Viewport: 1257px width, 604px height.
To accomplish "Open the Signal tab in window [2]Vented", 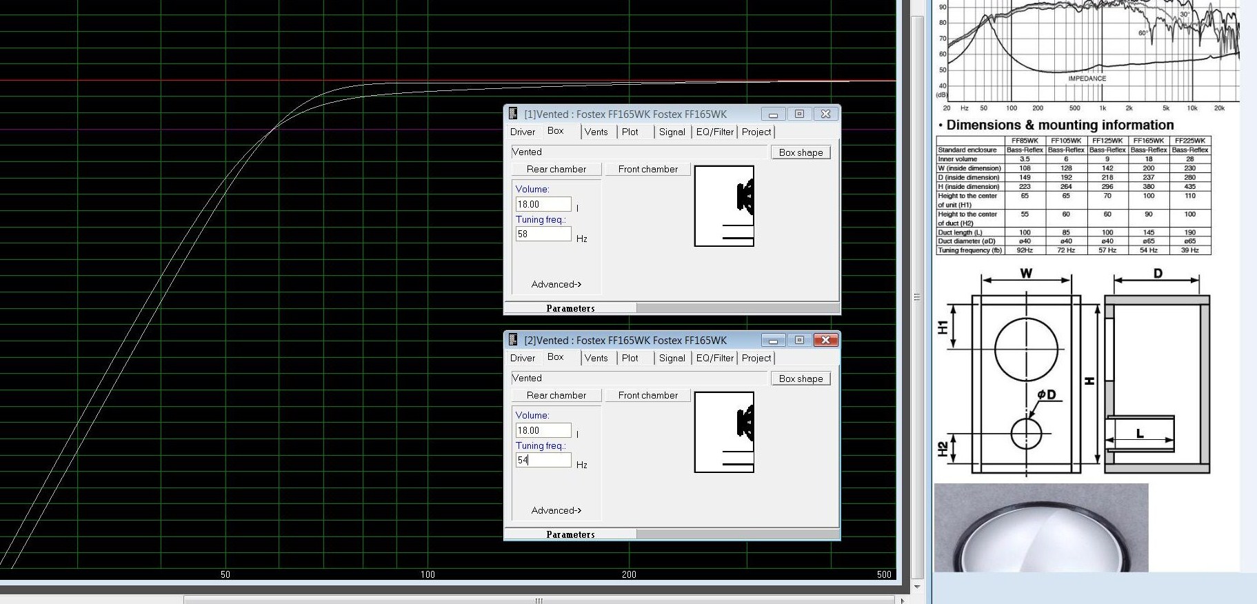I will (672, 358).
